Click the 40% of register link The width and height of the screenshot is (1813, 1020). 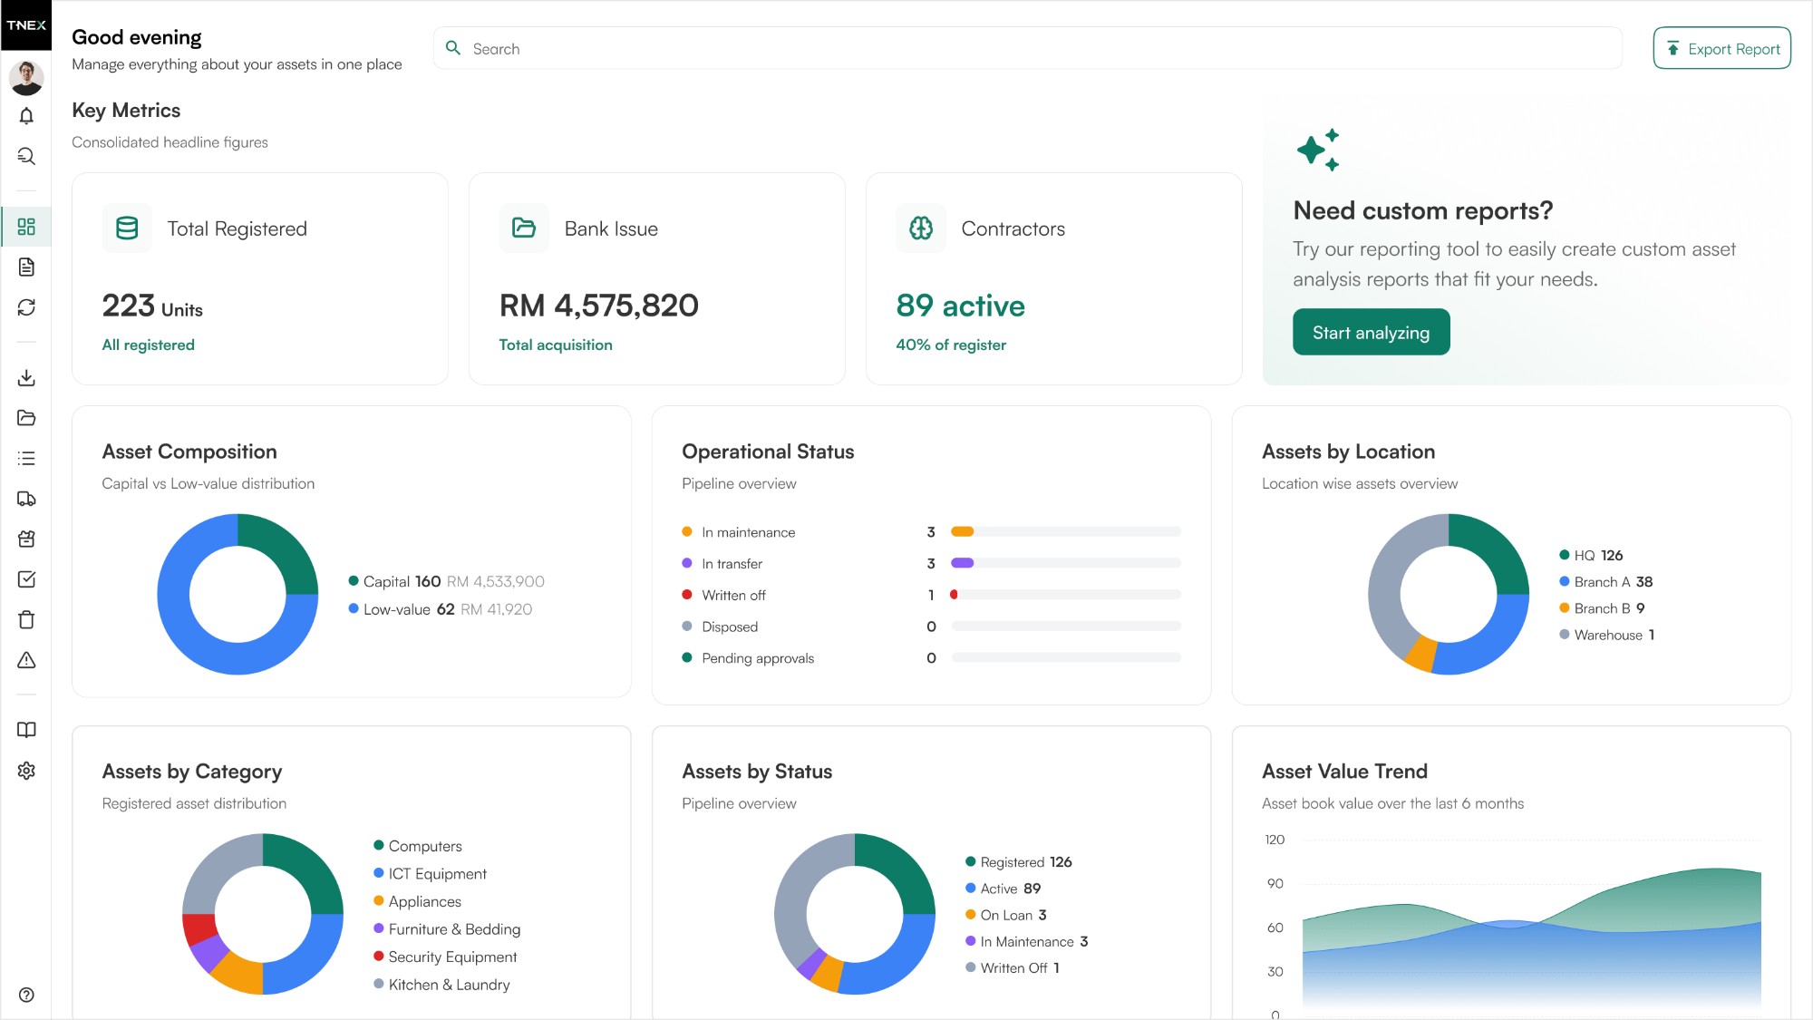[950, 345]
